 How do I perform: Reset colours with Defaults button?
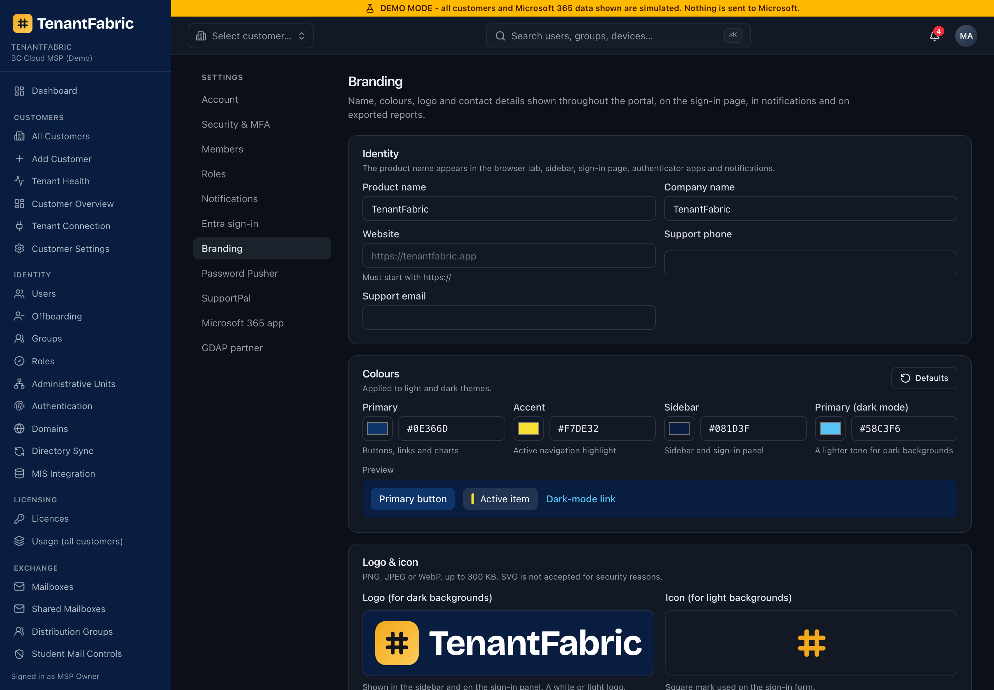click(924, 378)
